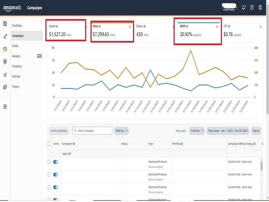Image resolution: width=269 pixels, height=202 pixels.
Task: Select the Portfolios grid icon in sidebar
Action: click(5, 24)
